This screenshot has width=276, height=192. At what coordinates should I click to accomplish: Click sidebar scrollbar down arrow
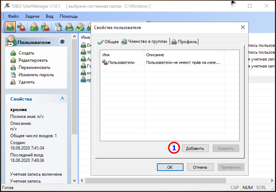pyautogui.click(x=74, y=181)
